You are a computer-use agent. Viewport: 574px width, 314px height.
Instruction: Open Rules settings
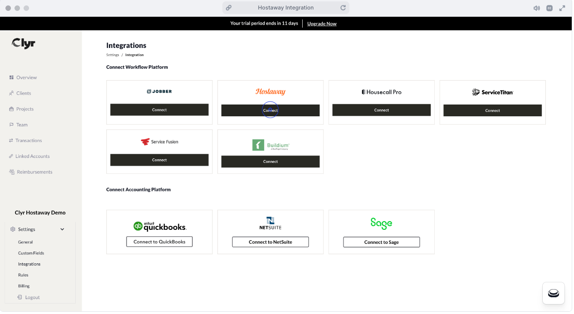tap(23, 275)
